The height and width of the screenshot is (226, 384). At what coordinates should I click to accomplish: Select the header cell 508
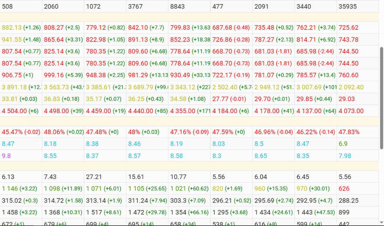click(x=21, y=7)
